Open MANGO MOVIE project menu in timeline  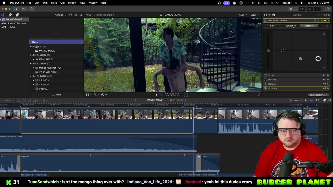156,100
